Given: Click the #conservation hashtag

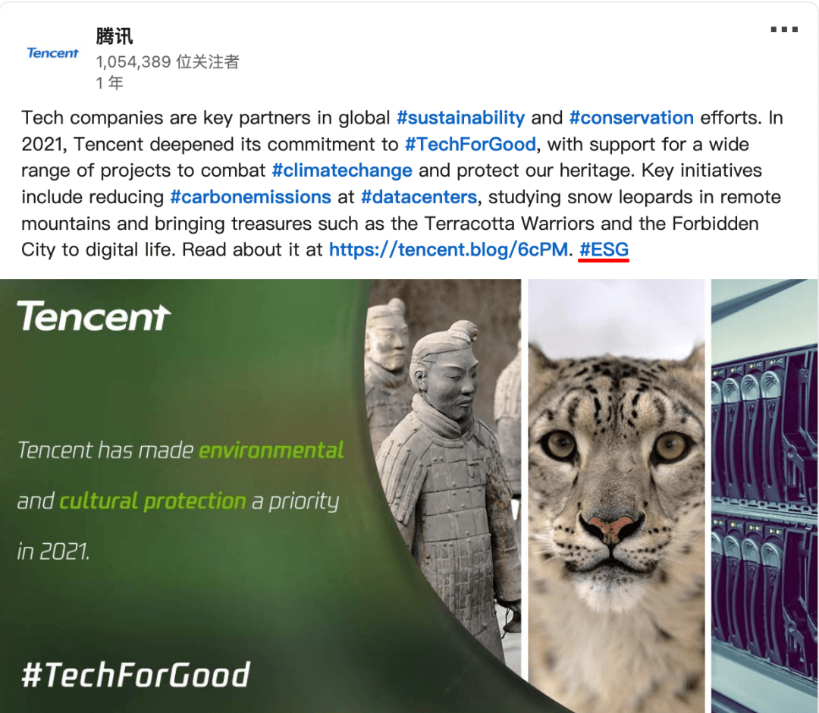Looking at the screenshot, I should point(632,118).
